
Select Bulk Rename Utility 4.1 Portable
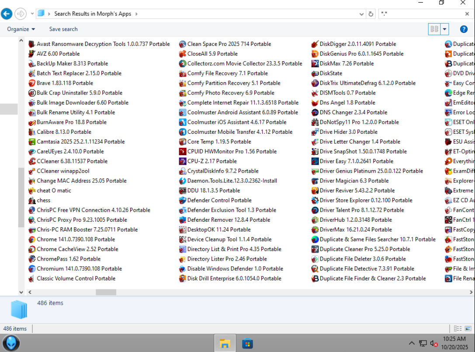(x=76, y=112)
